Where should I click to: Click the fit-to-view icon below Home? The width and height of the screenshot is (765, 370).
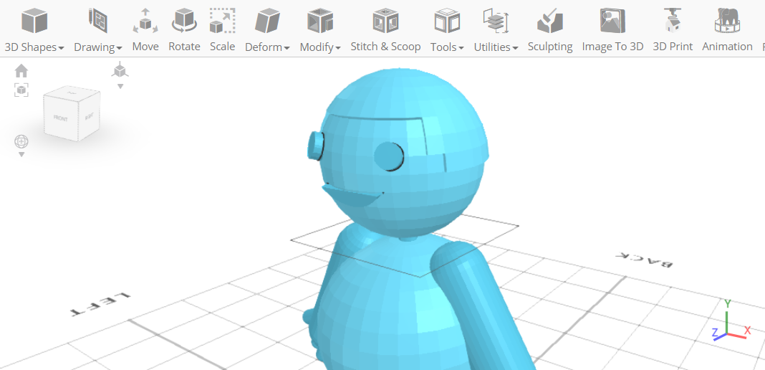tap(21, 90)
